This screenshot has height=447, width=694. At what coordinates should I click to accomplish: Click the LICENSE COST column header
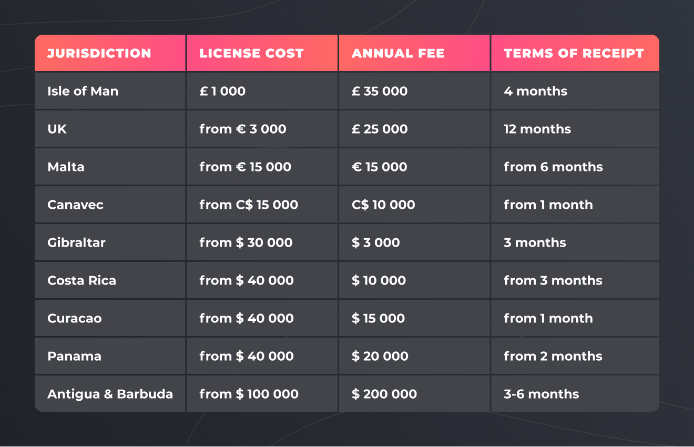[x=262, y=53]
